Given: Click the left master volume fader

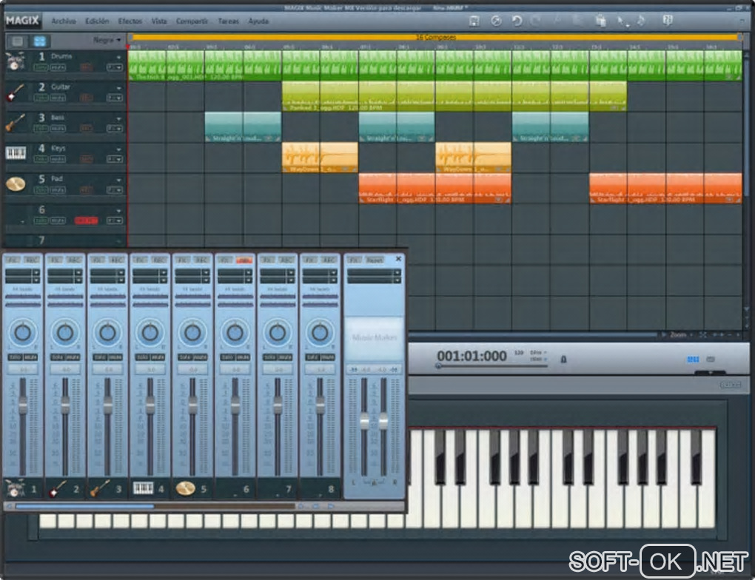Looking at the screenshot, I should click(364, 422).
